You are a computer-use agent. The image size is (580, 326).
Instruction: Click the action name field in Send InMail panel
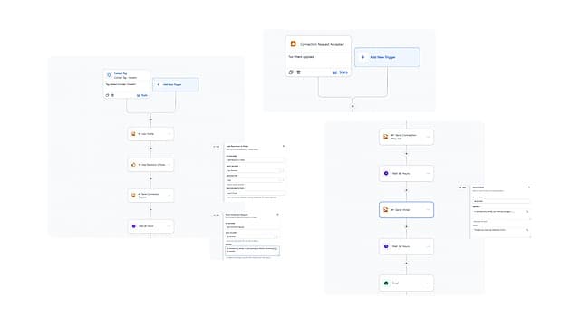(x=500, y=201)
